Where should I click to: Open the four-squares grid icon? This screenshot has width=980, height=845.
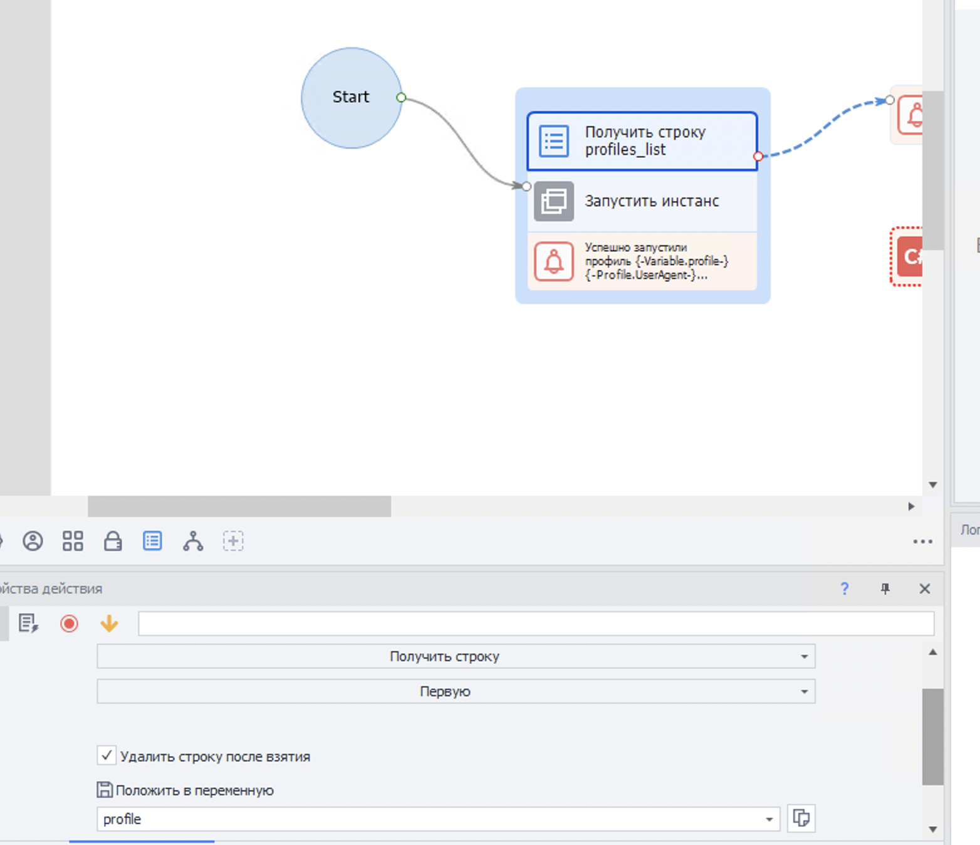[x=73, y=541]
